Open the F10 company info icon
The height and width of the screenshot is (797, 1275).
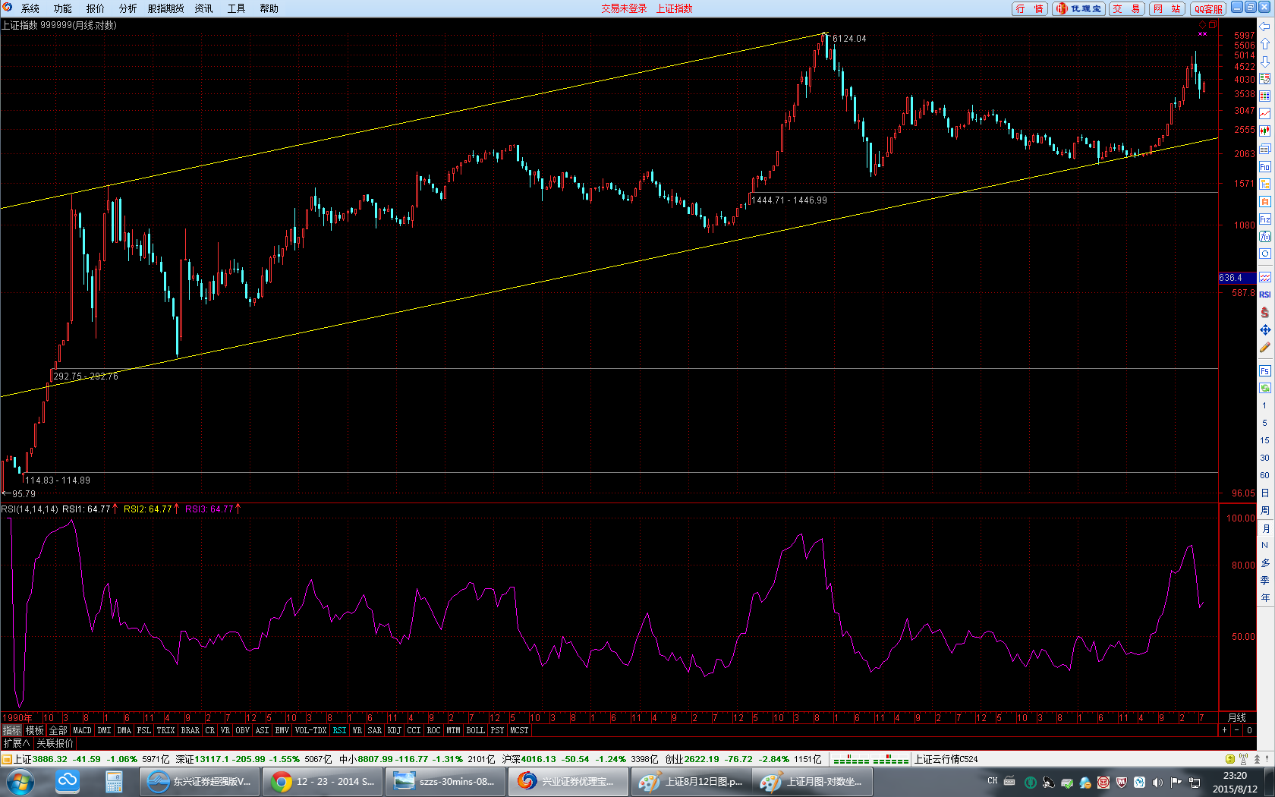tap(1264, 167)
